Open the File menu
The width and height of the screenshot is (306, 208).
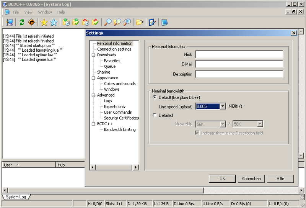tap(16, 12)
